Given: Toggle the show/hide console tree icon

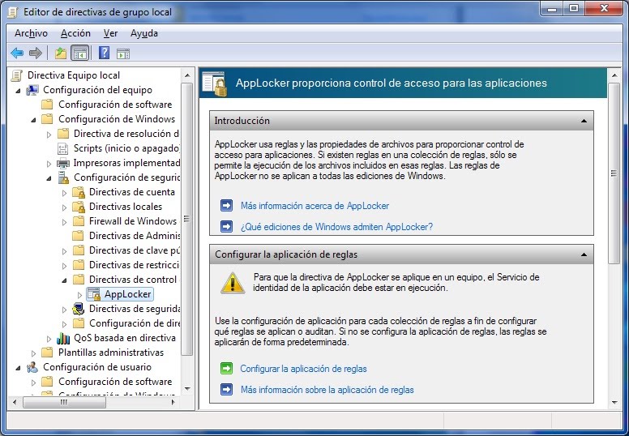Looking at the screenshot, I should click(79, 53).
